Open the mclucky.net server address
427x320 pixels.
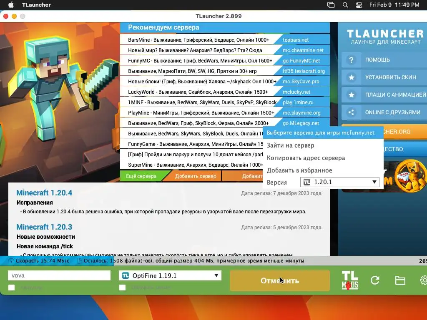coord(296,92)
